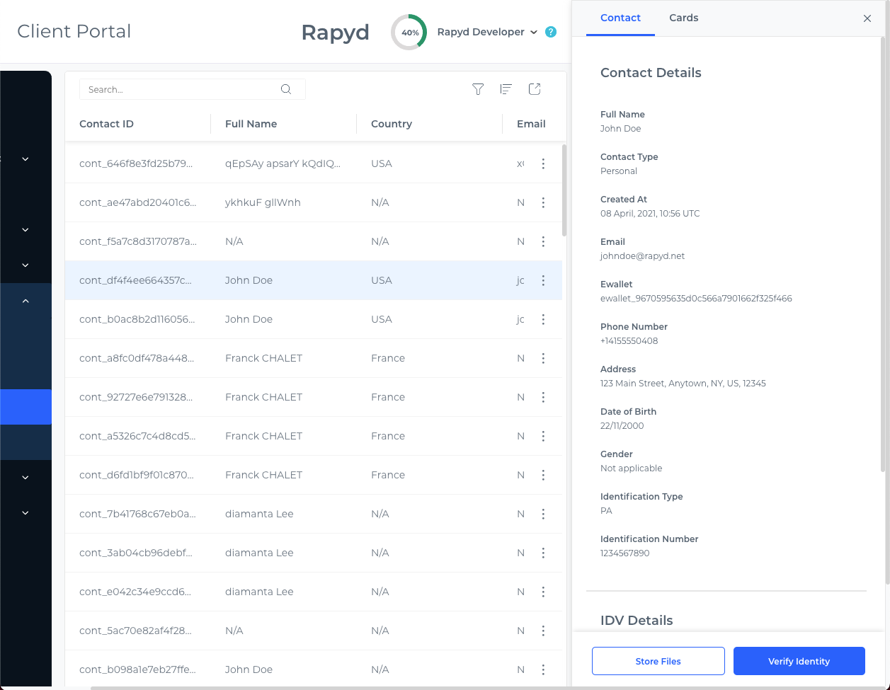Click the Rapyd logo text
890x690 pixels.
(x=335, y=33)
